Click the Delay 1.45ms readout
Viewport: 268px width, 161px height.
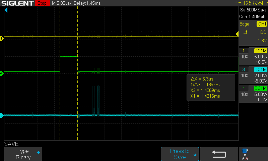coord(88,3)
